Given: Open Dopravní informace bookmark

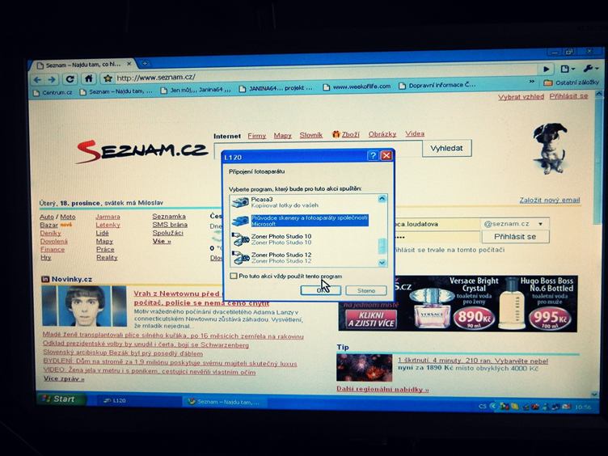Looking at the screenshot, I should [437, 85].
